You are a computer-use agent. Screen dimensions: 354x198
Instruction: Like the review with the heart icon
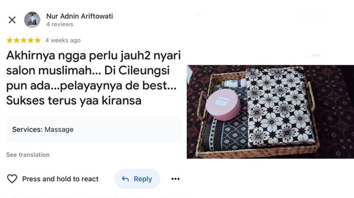[x=12, y=179]
